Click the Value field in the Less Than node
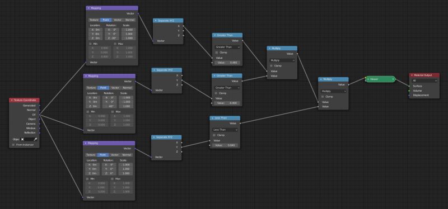This screenshot has height=209, width=448. (225, 145)
